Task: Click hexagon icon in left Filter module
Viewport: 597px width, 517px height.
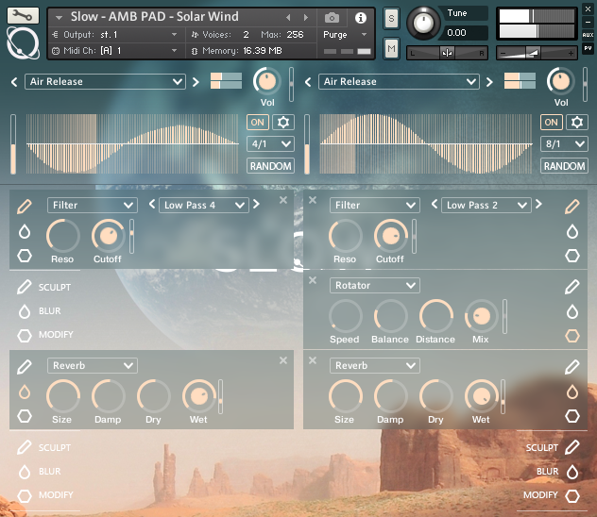Action: (25, 256)
